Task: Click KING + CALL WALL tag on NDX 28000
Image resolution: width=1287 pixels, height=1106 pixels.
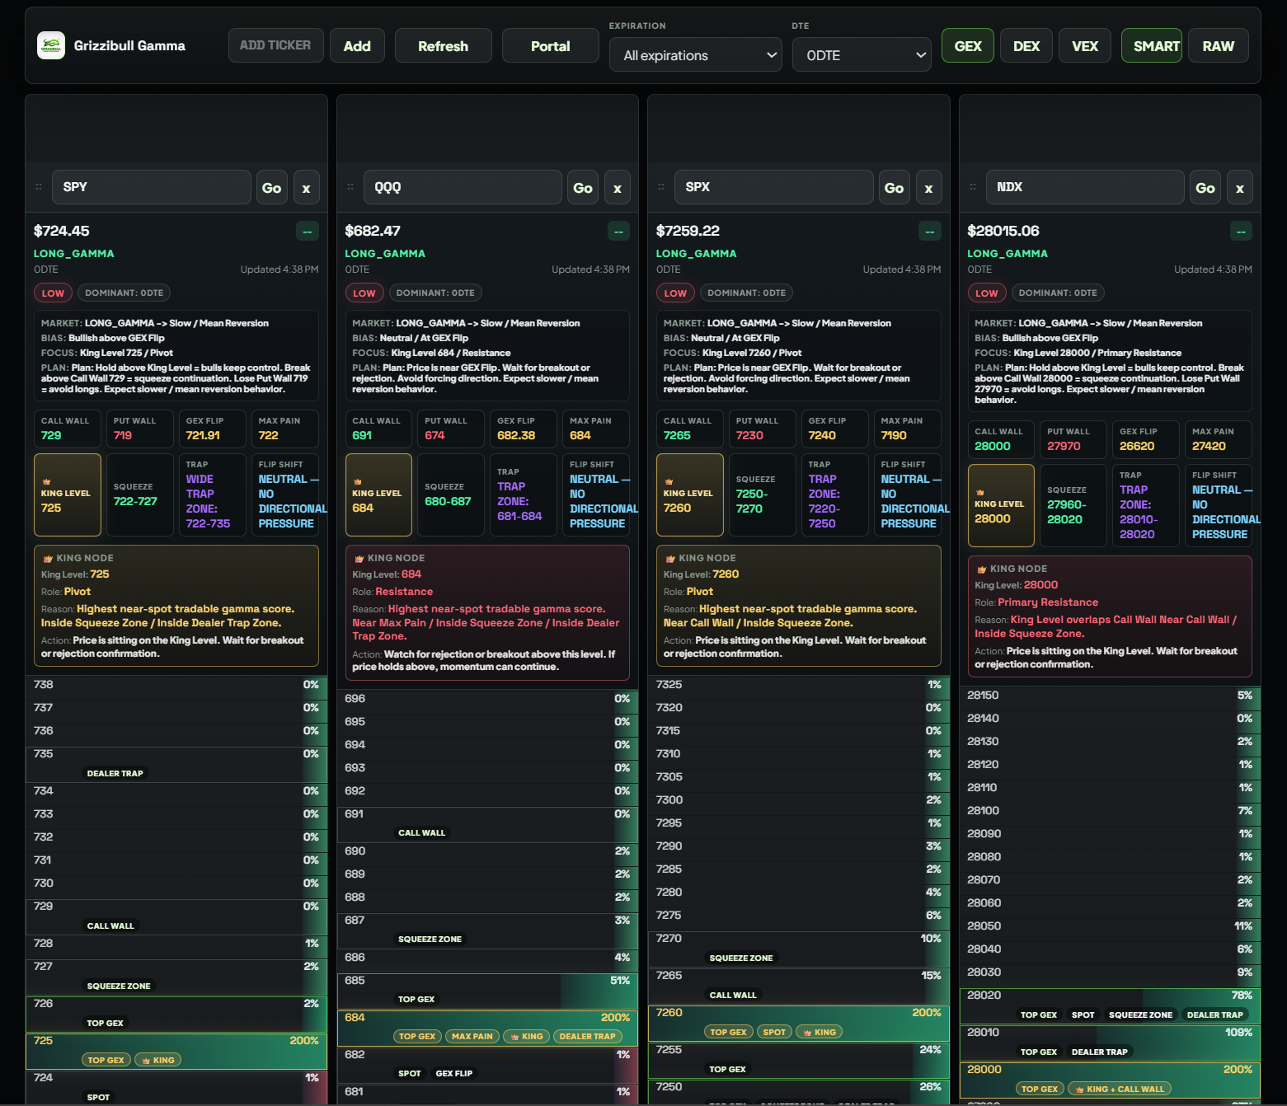Action: [x=1118, y=1089]
